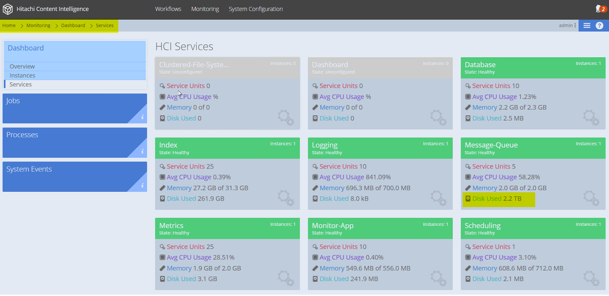609x296 pixels.
Task: Open the gear settings on Monitor-App card
Action: click(438, 278)
